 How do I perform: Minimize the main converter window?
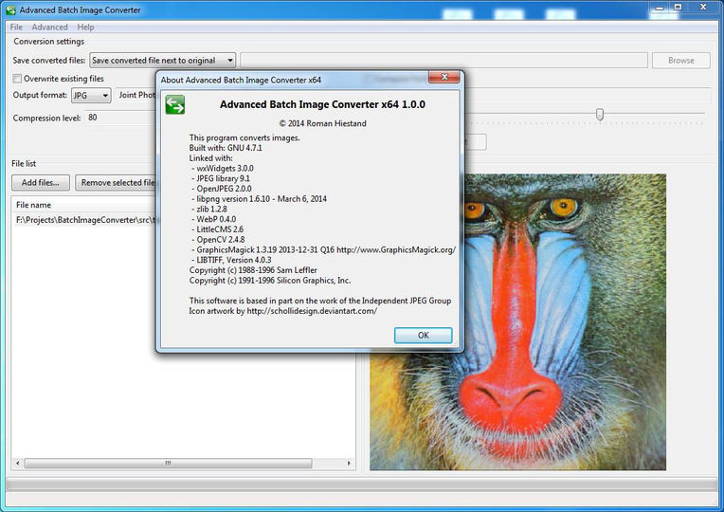click(659, 8)
